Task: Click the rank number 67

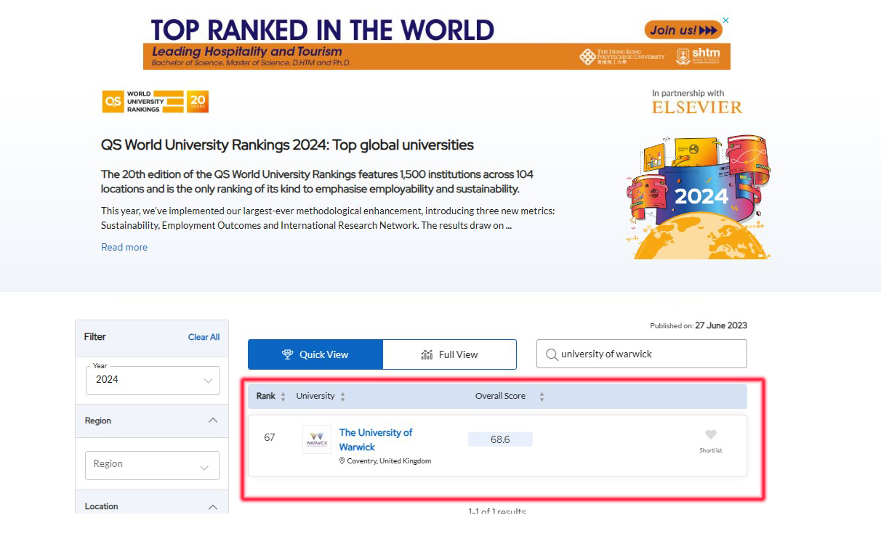Action: pos(270,438)
